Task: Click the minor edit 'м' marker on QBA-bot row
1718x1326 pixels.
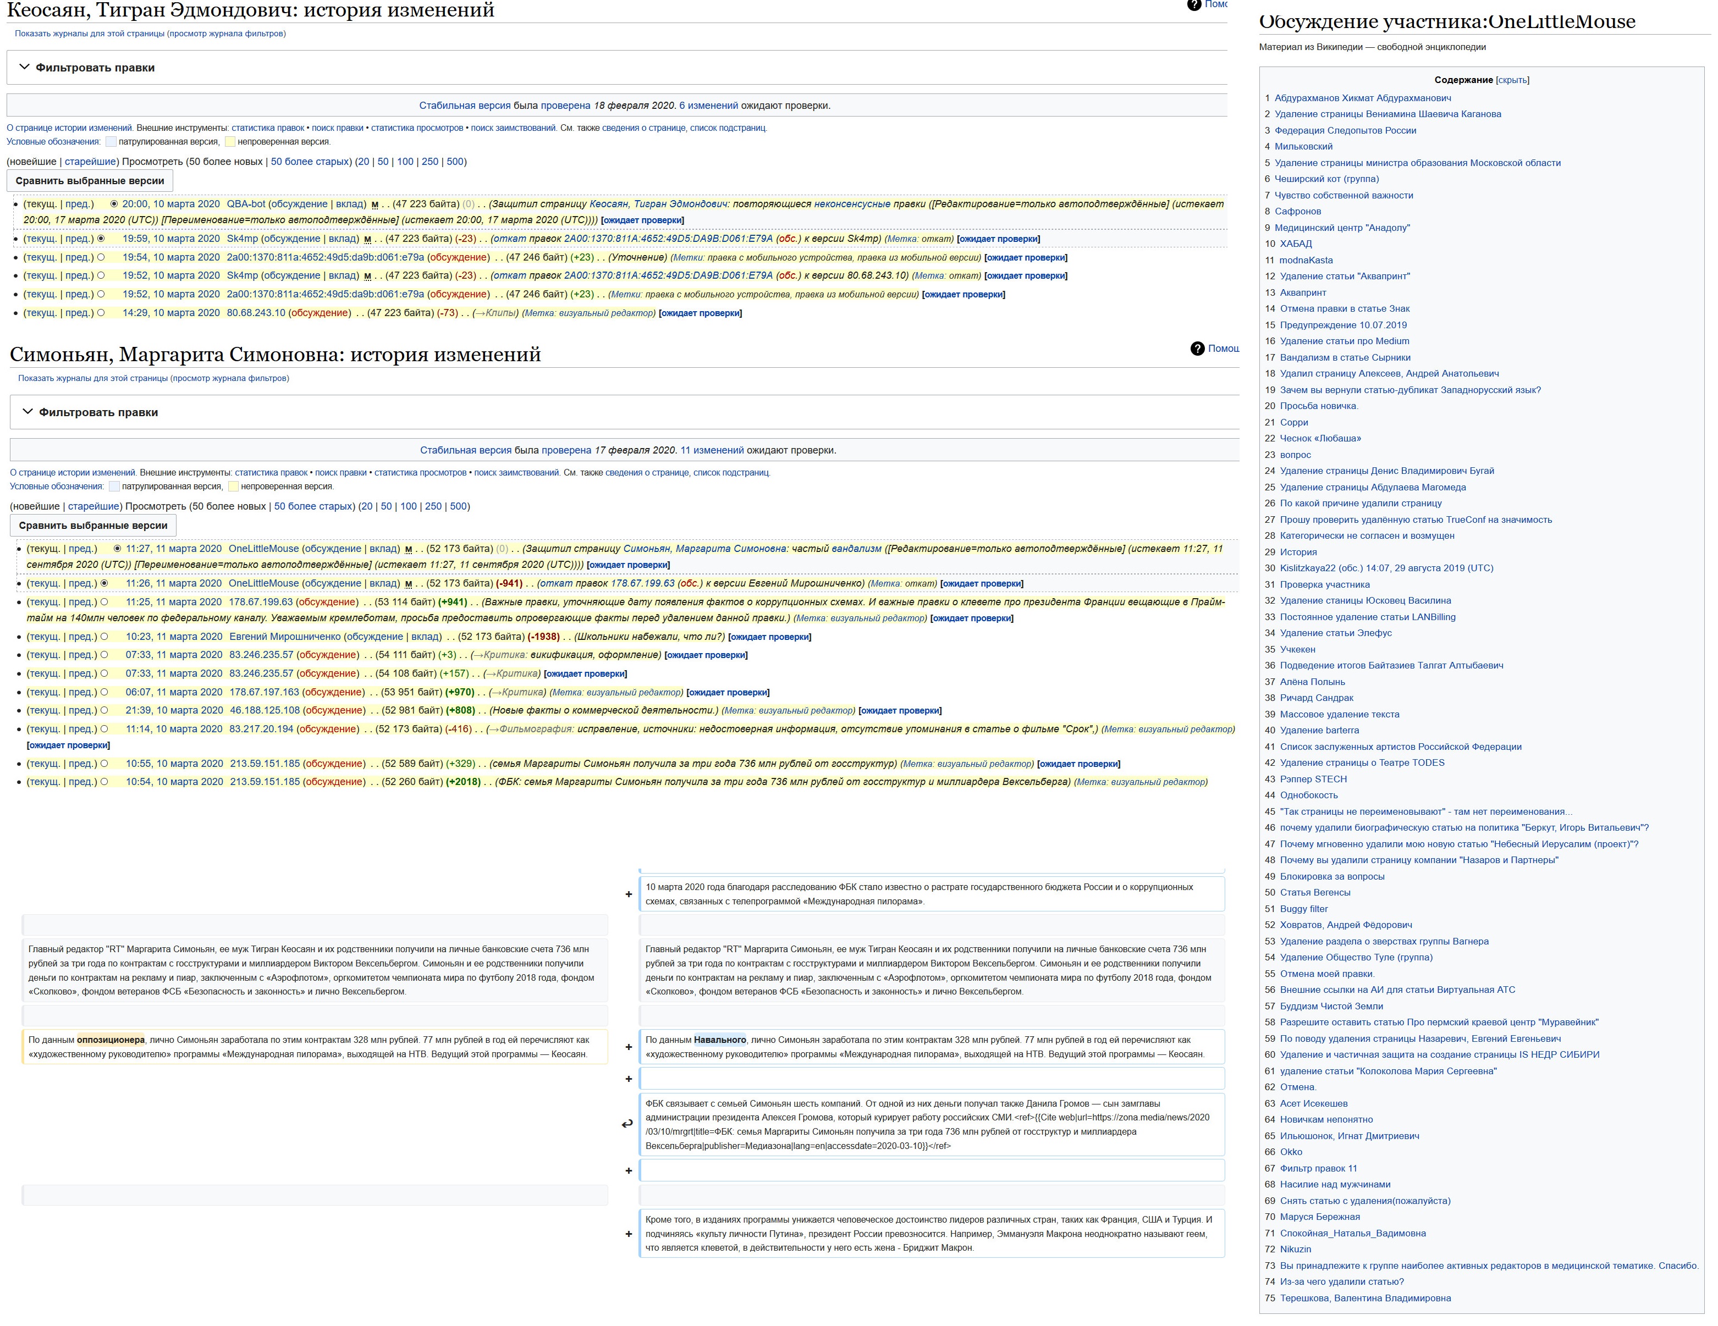Action: [375, 205]
